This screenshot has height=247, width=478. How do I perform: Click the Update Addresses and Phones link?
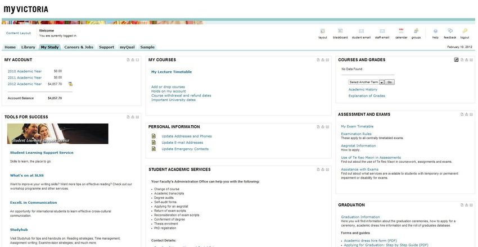(x=187, y=136)
